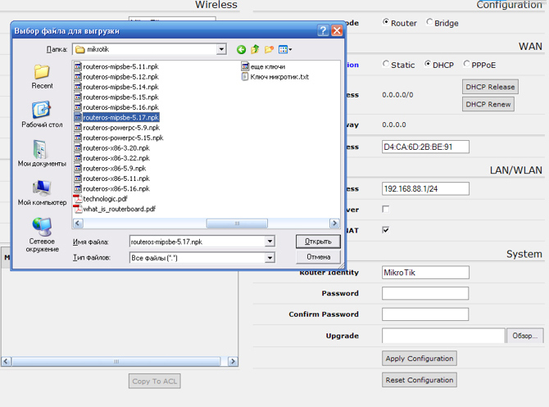Select Мой компьютер in sidebar
549x407 pixels.
42,192
